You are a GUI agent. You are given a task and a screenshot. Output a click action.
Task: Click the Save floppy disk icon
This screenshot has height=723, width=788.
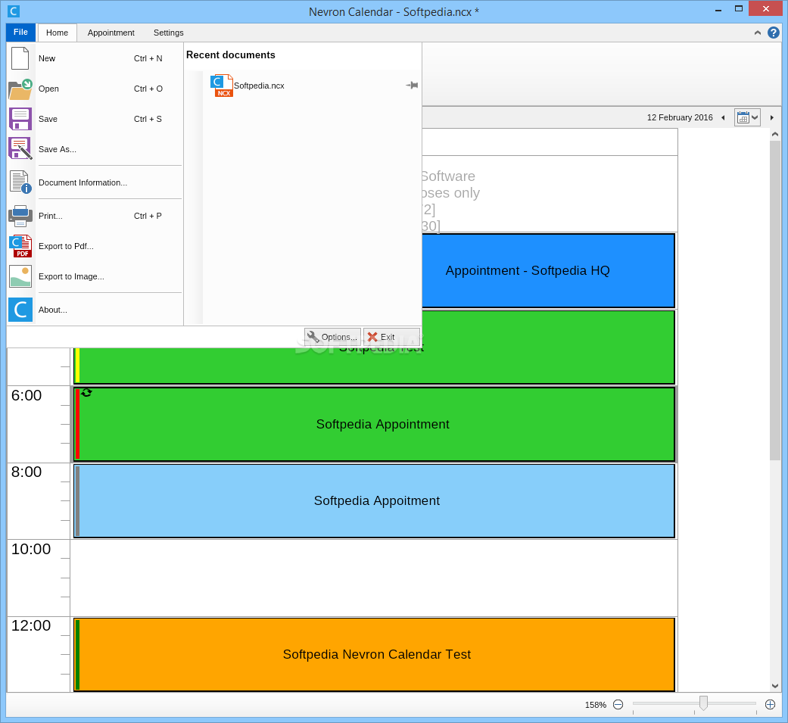20,119
